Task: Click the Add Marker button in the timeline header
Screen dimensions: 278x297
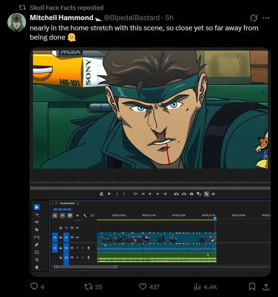Action: (77, 215)
